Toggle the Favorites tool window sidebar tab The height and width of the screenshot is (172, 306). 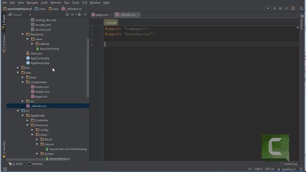pyautogui.click(x=4, y=150)
